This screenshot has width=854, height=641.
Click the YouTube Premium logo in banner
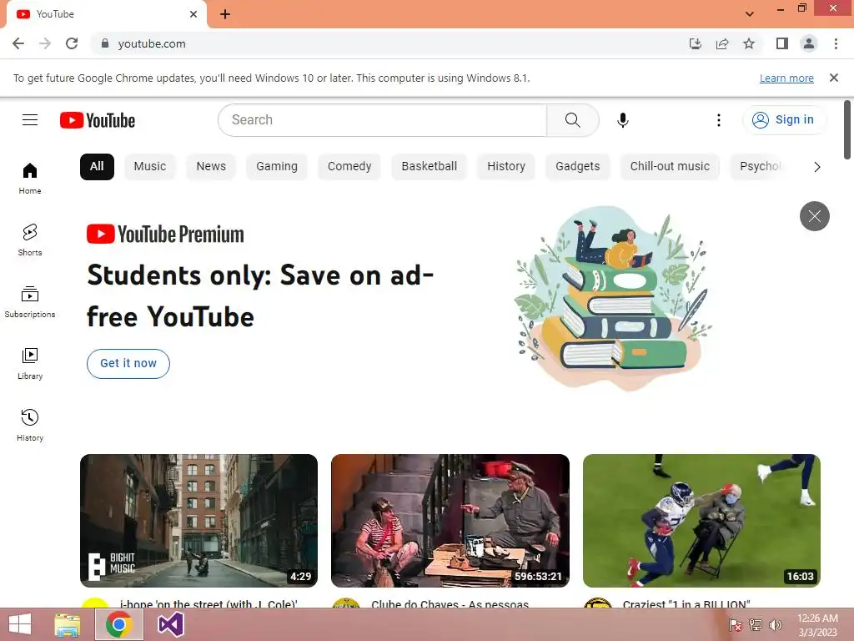[x=165, y=235]
